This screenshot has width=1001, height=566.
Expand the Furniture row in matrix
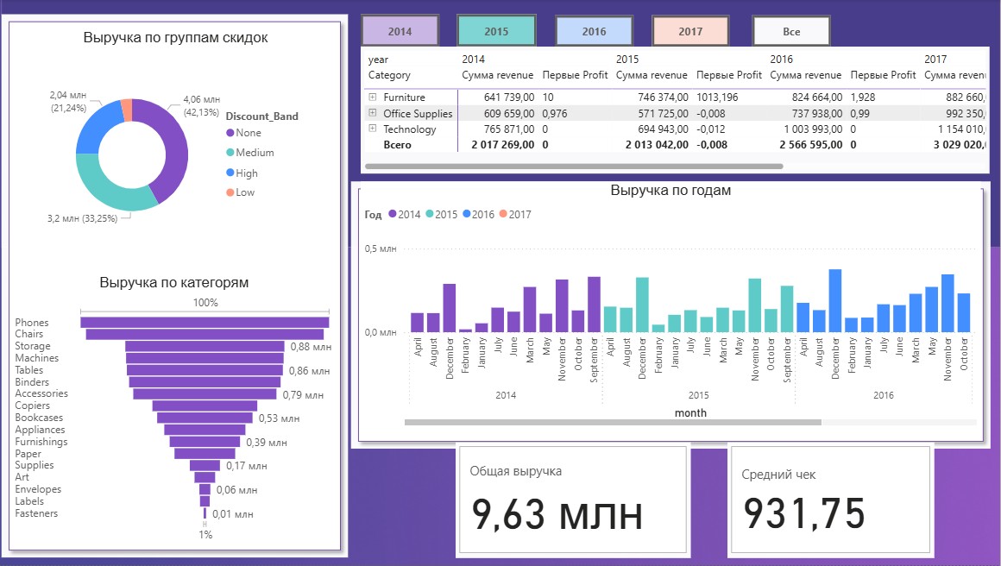pos(373,97)
